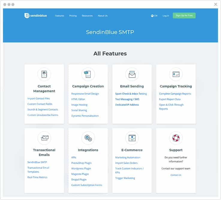221x200 pixels.
Task: Open the Real-Time Metrics link
Action: pyautogui.click(x=37, y=177)
